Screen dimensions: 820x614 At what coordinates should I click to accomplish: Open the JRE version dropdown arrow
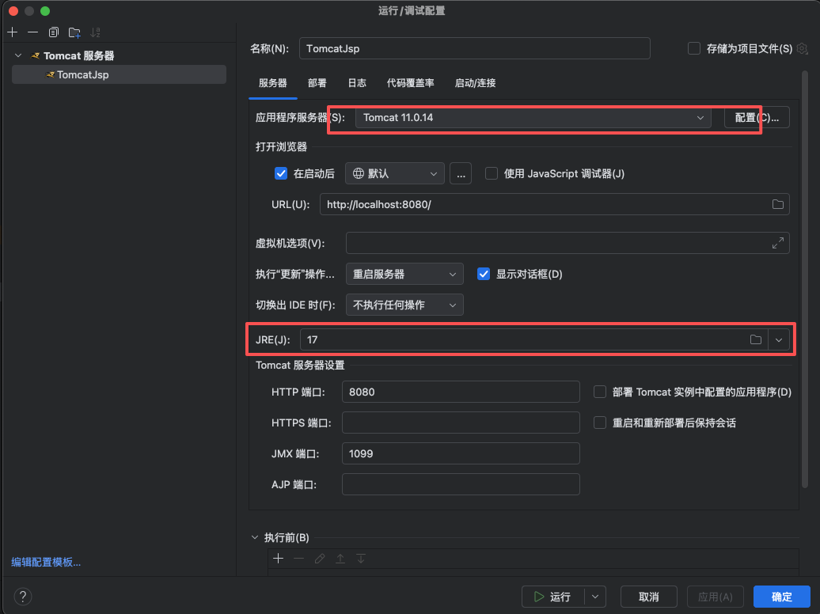(x=779, y=340)
